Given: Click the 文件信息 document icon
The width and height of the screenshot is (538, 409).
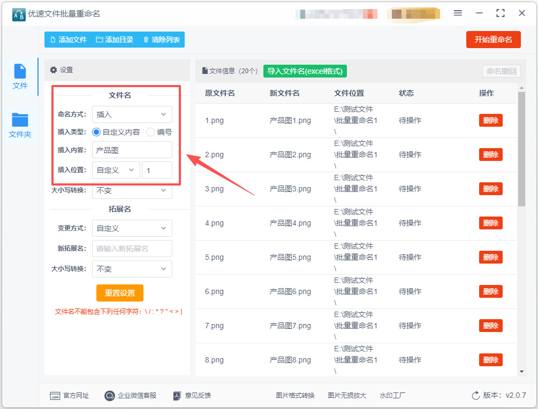Looking at the screenshot, I should point(205,71).
